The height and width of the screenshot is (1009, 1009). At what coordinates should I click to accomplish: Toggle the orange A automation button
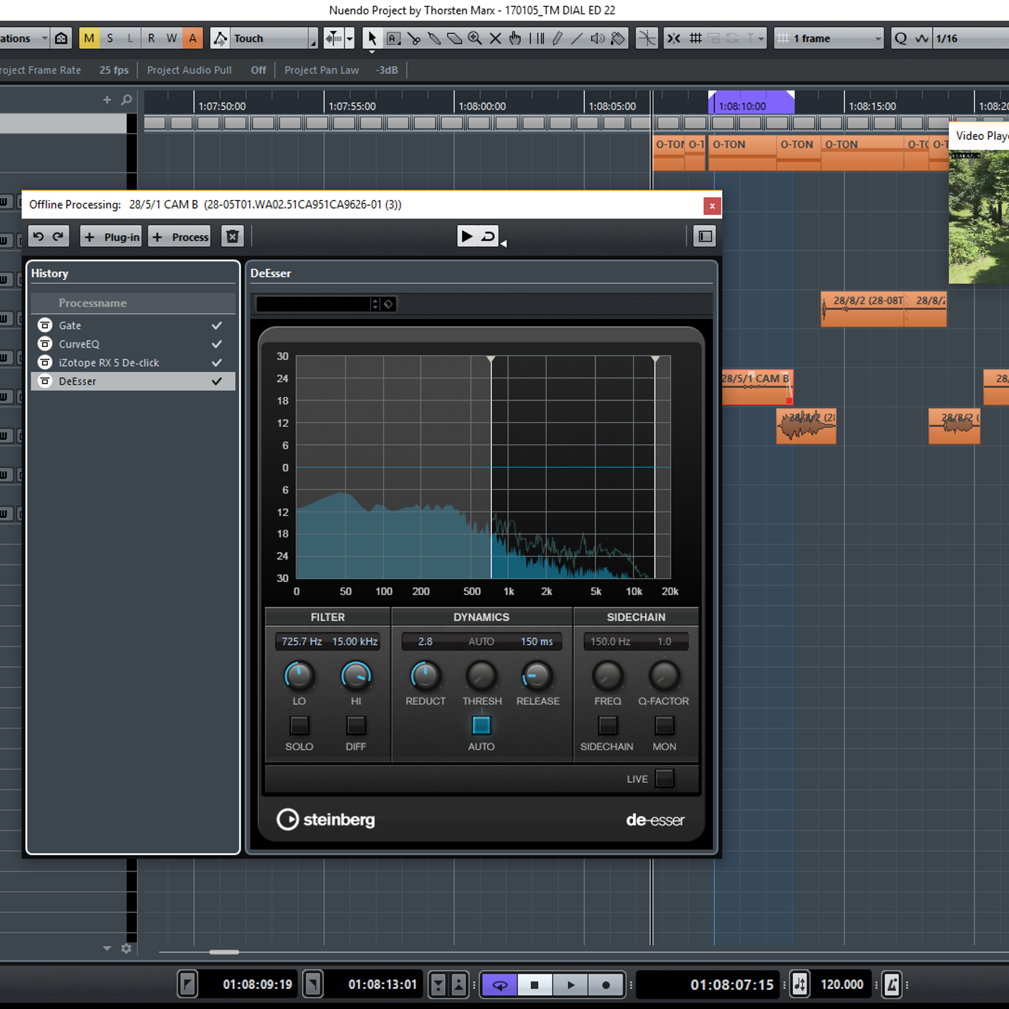[192, 38]
